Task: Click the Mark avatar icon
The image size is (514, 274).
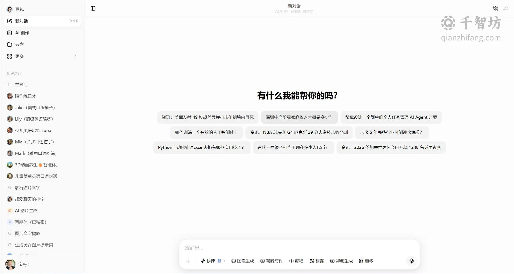Action: (x=10, y=153)
